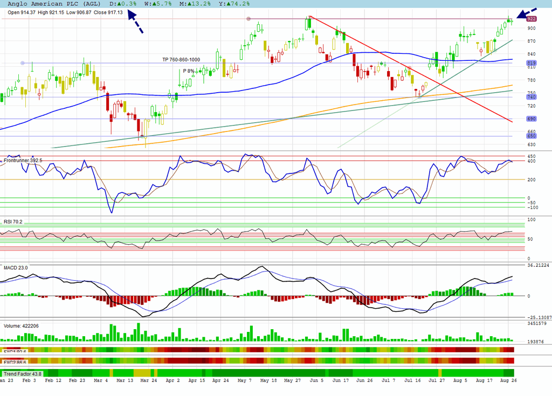Viewport: 552px width, 396px height.
Task: Click the 720 price axis label
Action: tap(531, 106)
